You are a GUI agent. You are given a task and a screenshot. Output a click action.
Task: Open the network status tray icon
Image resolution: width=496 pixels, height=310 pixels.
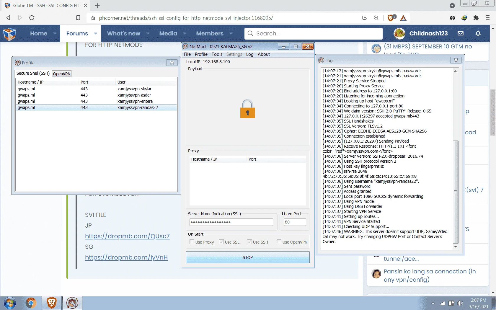pos(442,303)
